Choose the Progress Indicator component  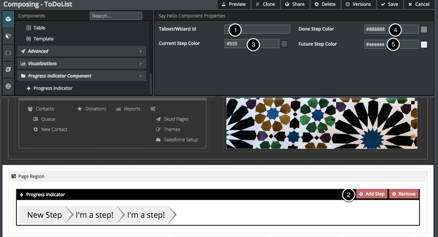[53, 88]
